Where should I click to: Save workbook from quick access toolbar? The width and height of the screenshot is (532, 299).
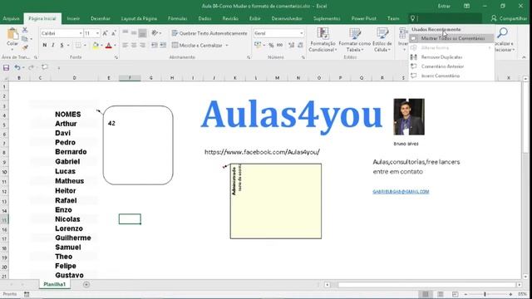6,68
